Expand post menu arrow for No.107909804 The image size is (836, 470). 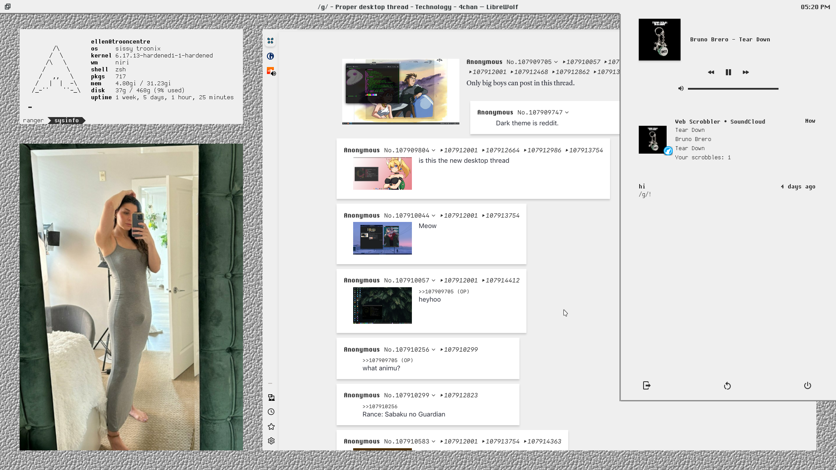[x=434, y=151]
